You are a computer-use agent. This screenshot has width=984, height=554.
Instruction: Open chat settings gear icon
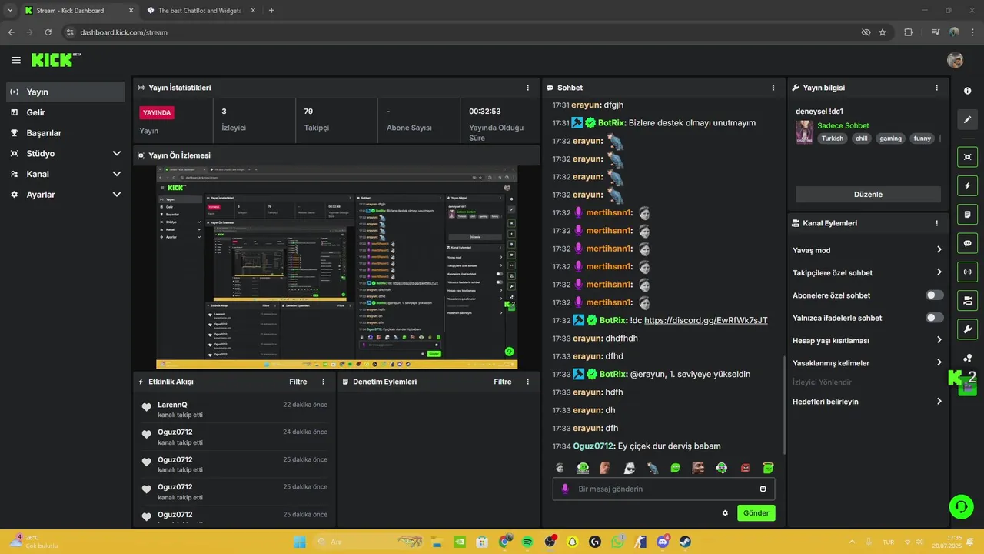click(x=725, y=513)
